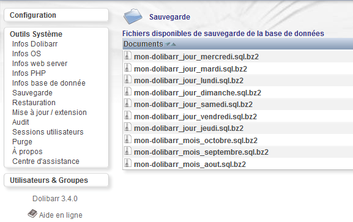Screen dimensions: 353x222
Task: Go to Sessions utilisateurs page
Action: tap(48, 132)
